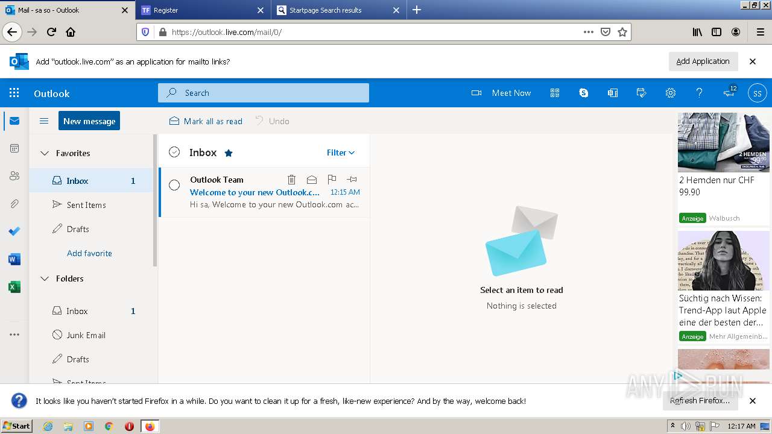Open the Outlook app launcher grid
Screen dimensions: 772x434
pyautogui.click(x=14, y=93)
